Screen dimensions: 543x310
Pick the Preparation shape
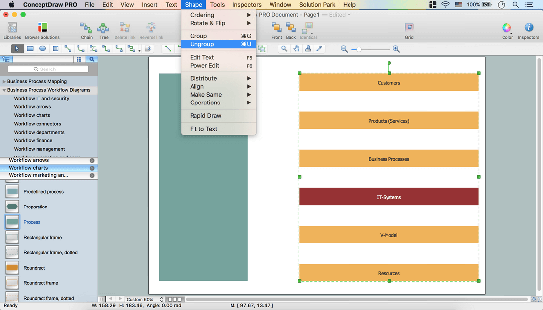[12, 207]
